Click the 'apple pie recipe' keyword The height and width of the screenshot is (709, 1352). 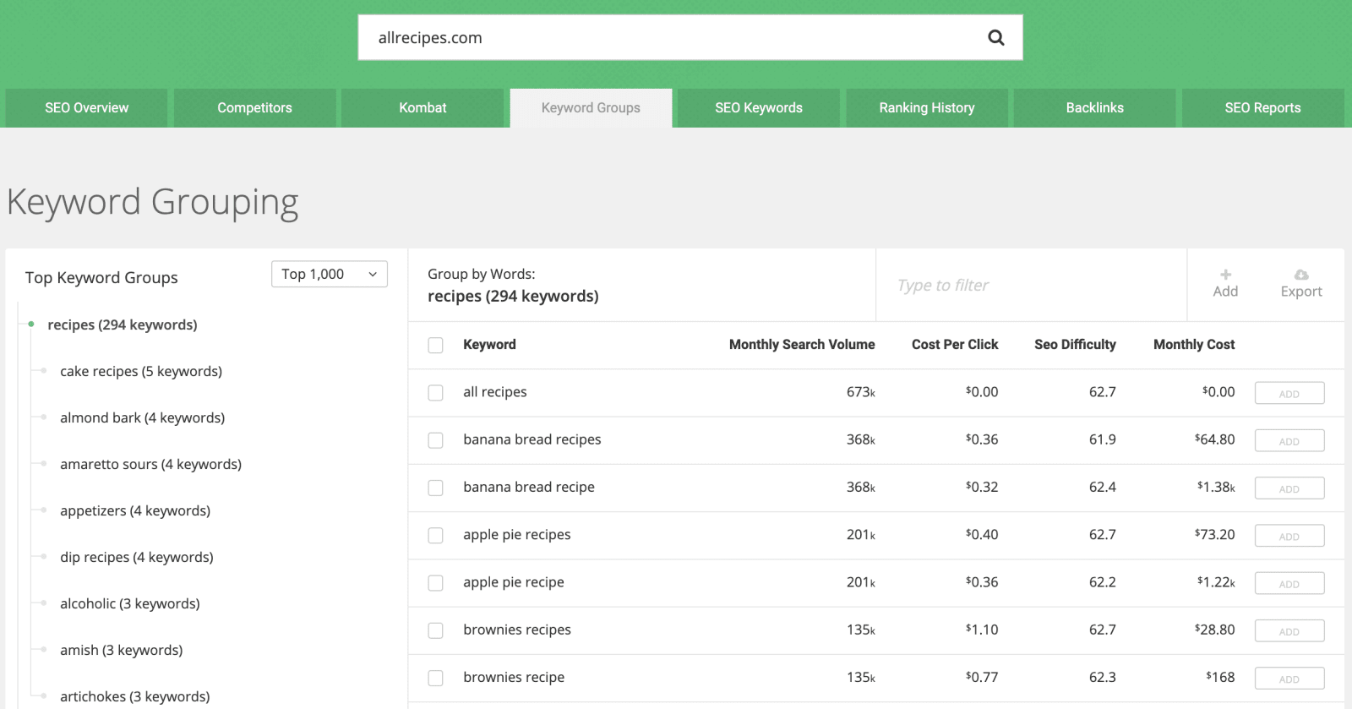tap(514, 582)
